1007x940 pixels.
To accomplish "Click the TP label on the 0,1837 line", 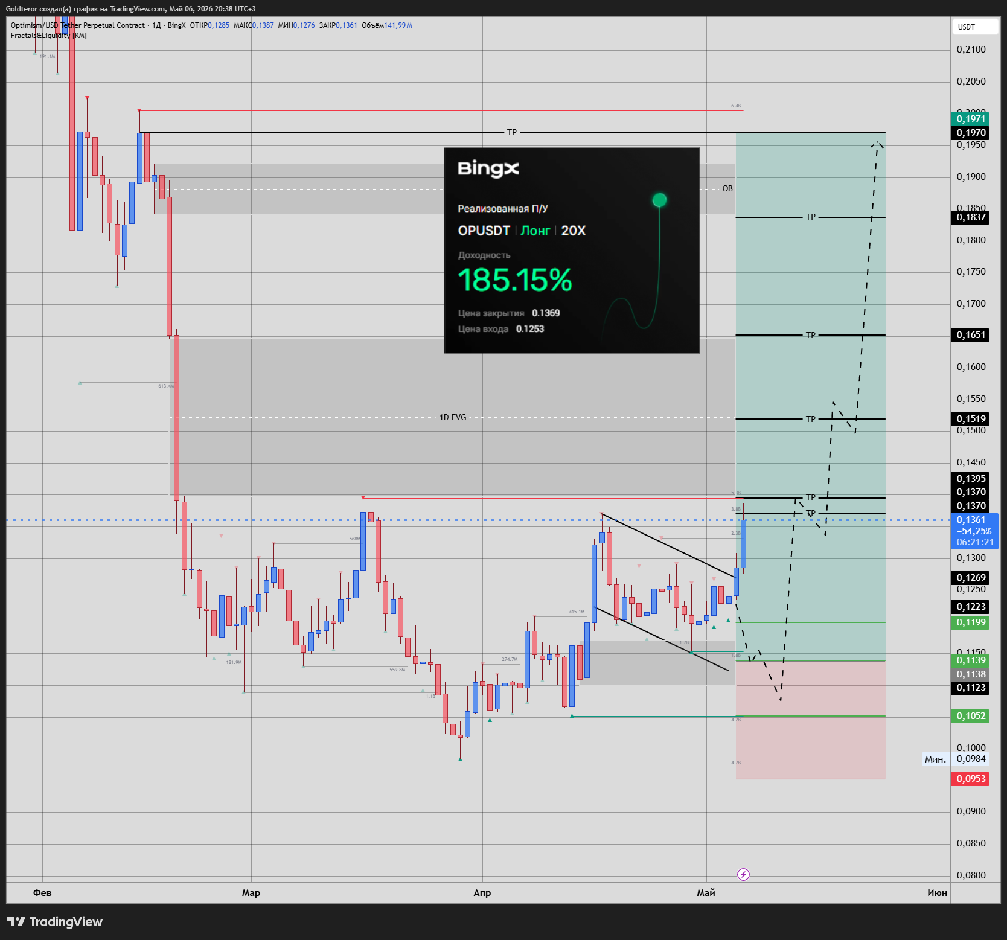I will coord(811,217).
